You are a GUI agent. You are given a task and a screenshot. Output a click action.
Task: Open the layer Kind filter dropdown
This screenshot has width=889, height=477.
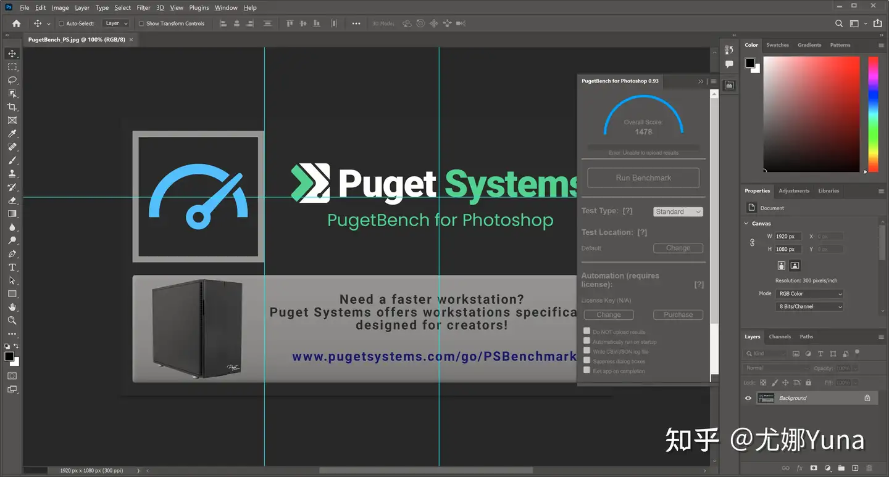pyautogui.click(x=766, y=354)
